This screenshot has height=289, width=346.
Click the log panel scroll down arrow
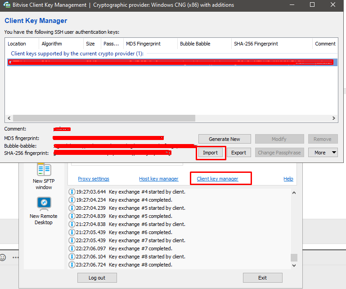tap(294, 266)
